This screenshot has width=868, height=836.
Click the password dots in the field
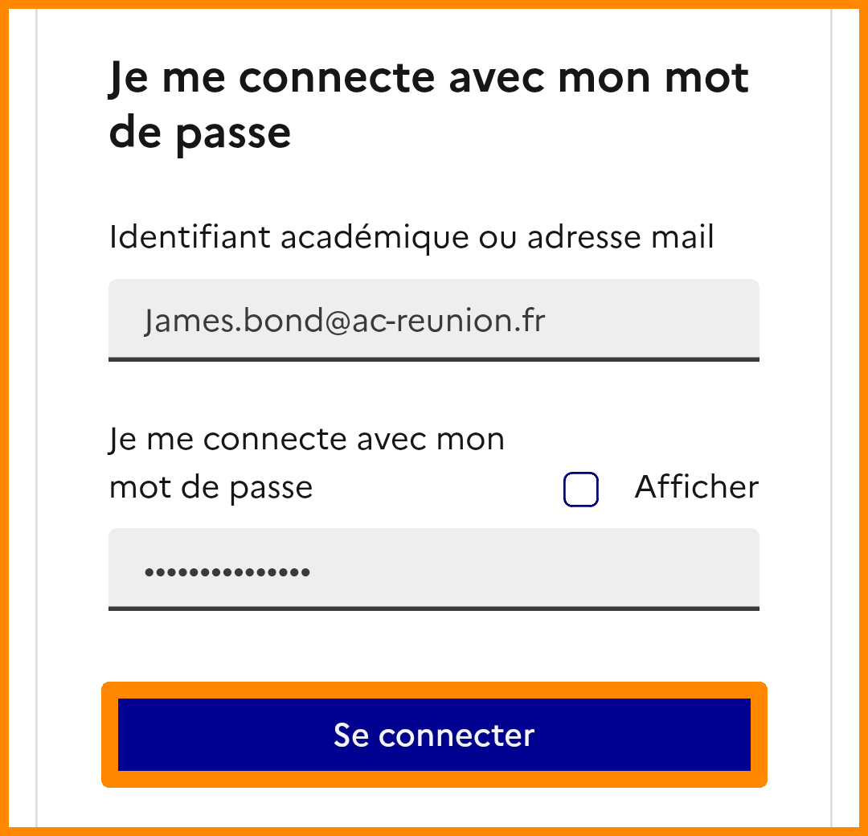coord(227,572)
